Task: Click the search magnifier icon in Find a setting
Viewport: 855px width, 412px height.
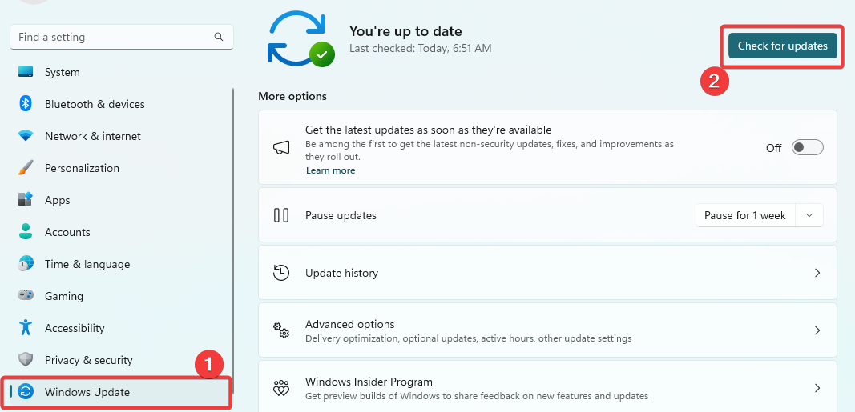Action: [x=219, y=37]
